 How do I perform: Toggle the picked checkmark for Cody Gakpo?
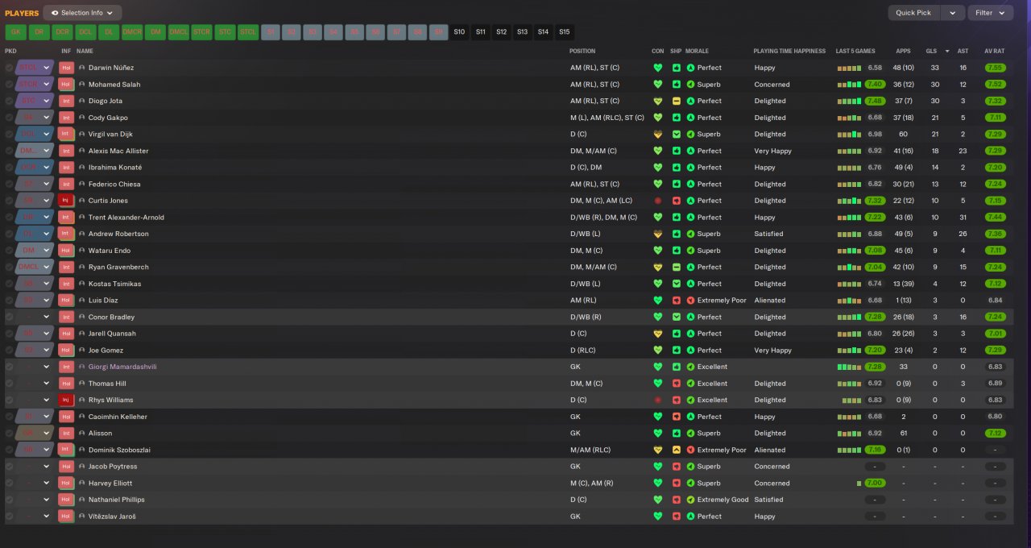tap(10, 118)
